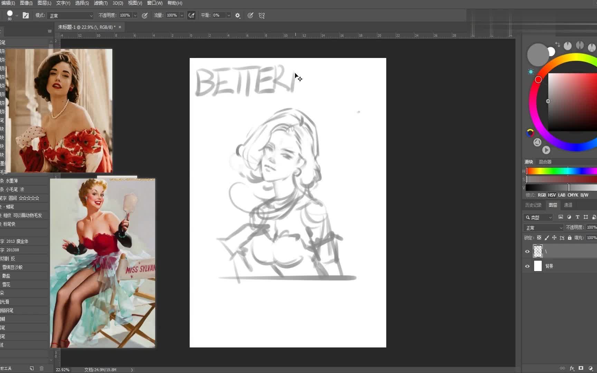Open the status bar info arrow
597x373 pixels.
(132, 370)
